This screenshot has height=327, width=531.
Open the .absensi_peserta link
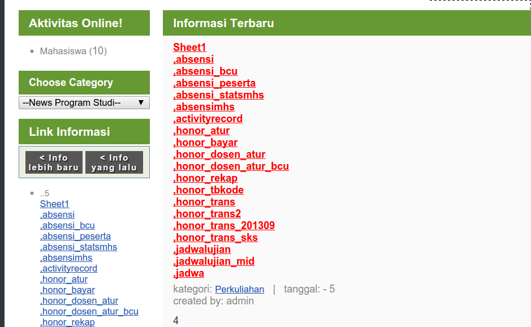pyautogui.click(x=214, y=83)
